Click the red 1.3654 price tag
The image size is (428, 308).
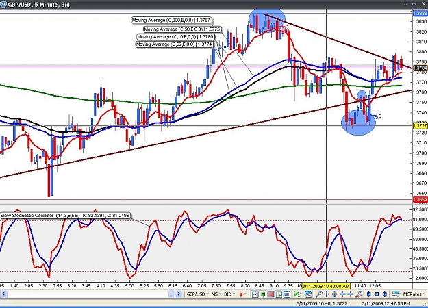pyautogui.click(x=420, y=200)
